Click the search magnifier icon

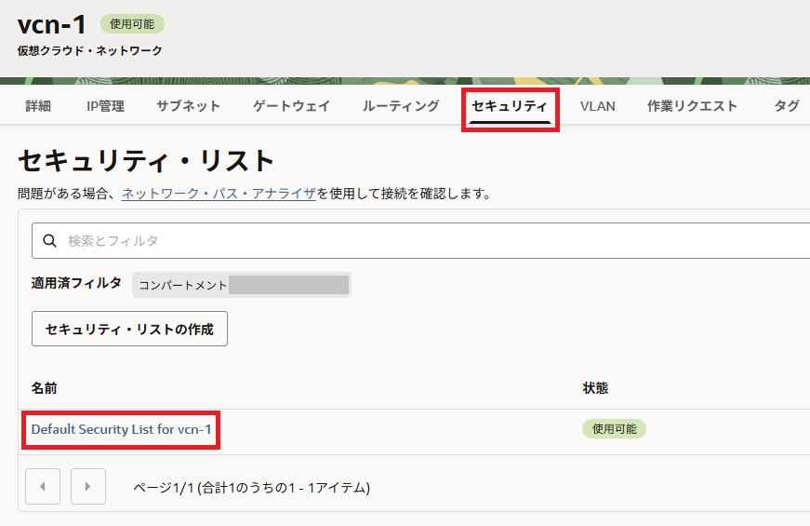click(x=49, y=241)
